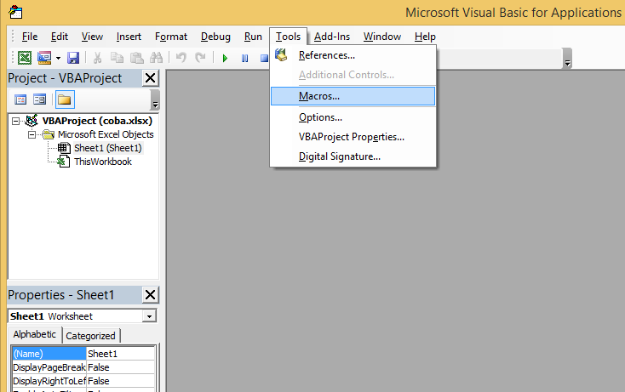
Task: Click the Find binoculars icon
Action: click(157, 58)
